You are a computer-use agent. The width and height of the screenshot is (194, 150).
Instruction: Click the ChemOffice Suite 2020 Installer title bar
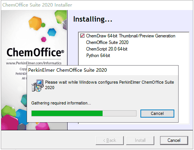click(x=37, y=5)
